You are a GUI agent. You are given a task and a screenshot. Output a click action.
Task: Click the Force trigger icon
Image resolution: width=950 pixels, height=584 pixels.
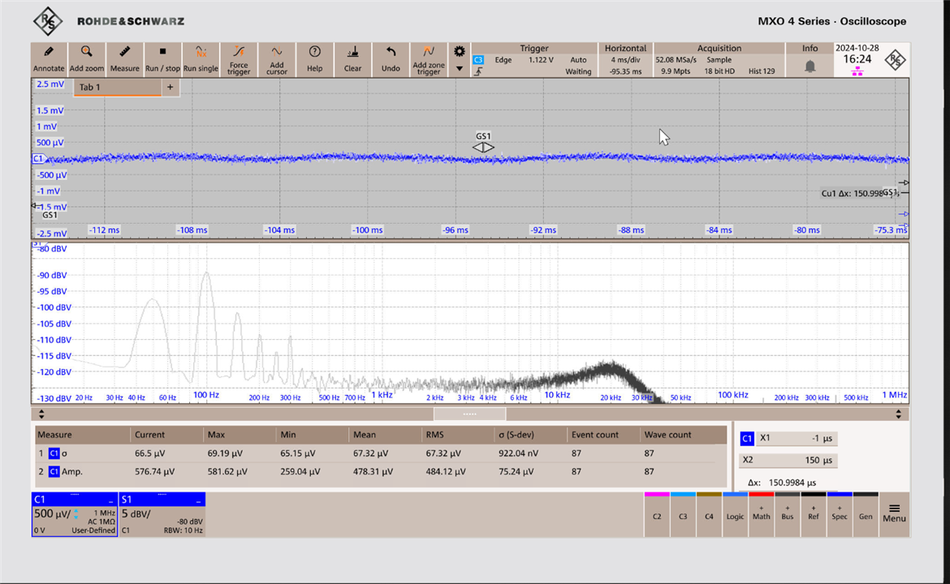[x=239, y=59]
